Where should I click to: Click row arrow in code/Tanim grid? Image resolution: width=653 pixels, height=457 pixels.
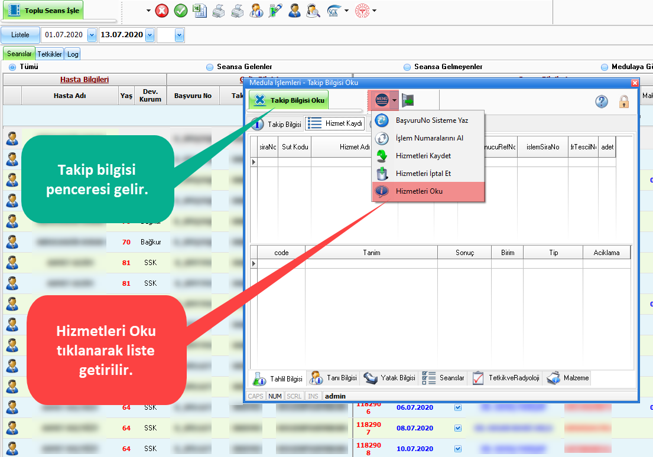pyautogui.click(x=254, y=263)
